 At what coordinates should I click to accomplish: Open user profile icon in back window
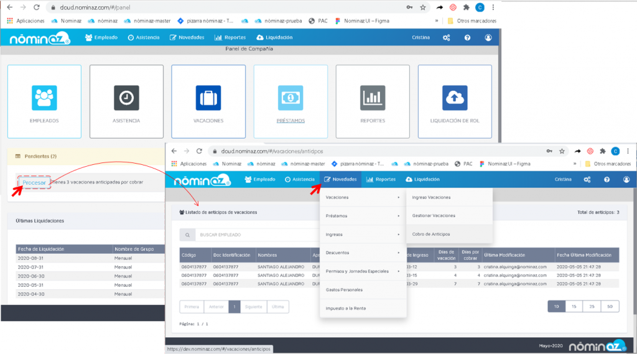(488, 37)
